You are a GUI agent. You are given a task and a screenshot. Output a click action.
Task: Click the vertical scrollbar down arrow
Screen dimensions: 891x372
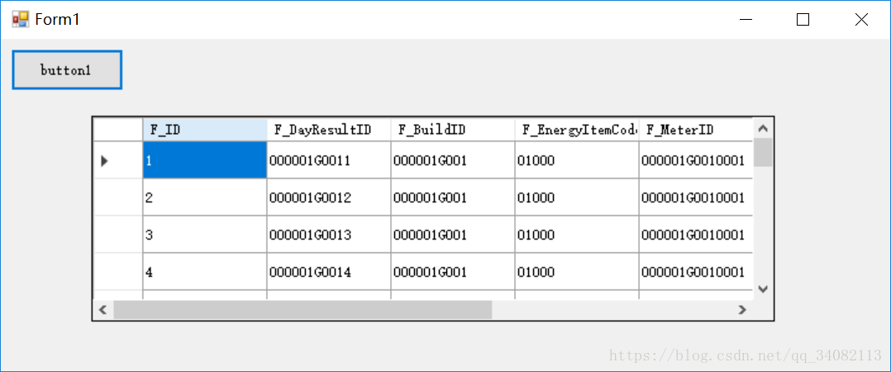pos(763,289)
